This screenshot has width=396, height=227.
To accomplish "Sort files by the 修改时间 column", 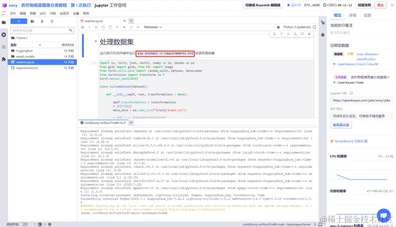I will click(68, 45).
